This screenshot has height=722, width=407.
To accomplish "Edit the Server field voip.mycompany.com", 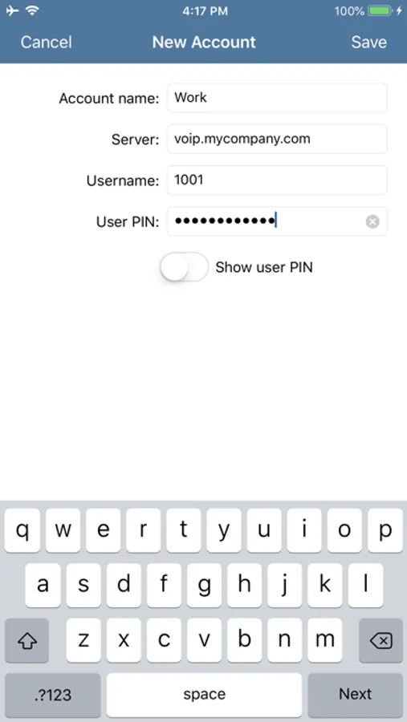I will (x=277, y=139).
